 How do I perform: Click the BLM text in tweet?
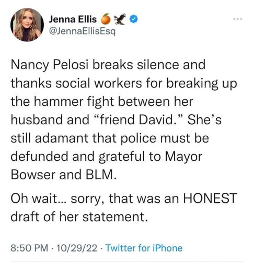coord(101,174)
